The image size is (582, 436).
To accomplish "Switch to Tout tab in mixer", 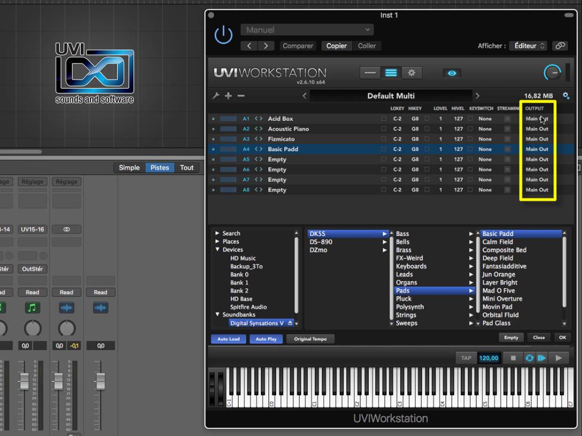I will [x=186, y=167].
